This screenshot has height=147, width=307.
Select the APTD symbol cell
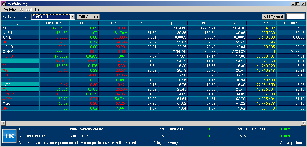coord(20,37)
